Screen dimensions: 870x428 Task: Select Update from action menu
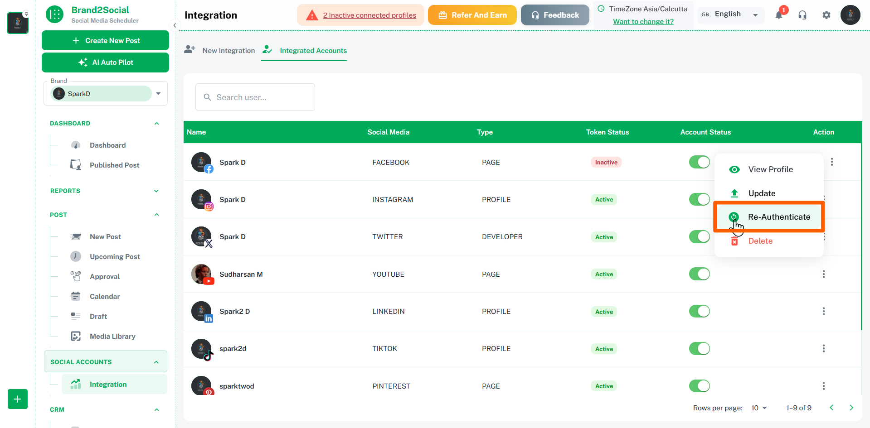pos(769,193)
